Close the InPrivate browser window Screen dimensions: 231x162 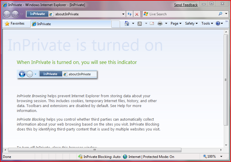(222, 4)
